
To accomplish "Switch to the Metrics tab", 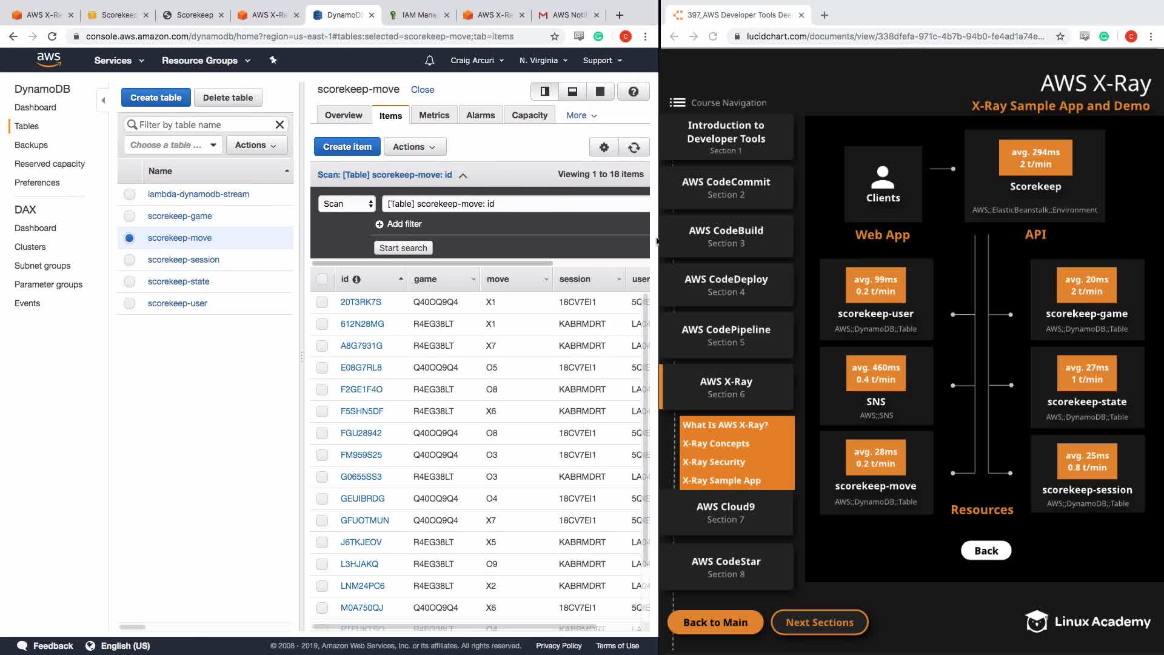I will (434, 115).
